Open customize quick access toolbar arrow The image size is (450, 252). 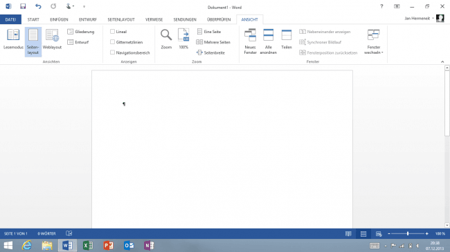pos(84,6)
